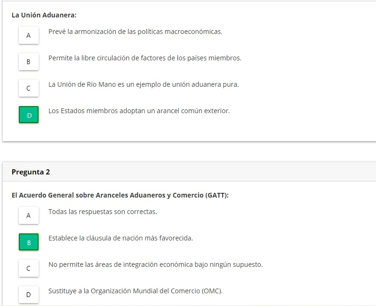Click the Organización Mundial del Comercio answer text
Image resolution: width=376 pixels, height=306 pixels.
pos(135,291)
